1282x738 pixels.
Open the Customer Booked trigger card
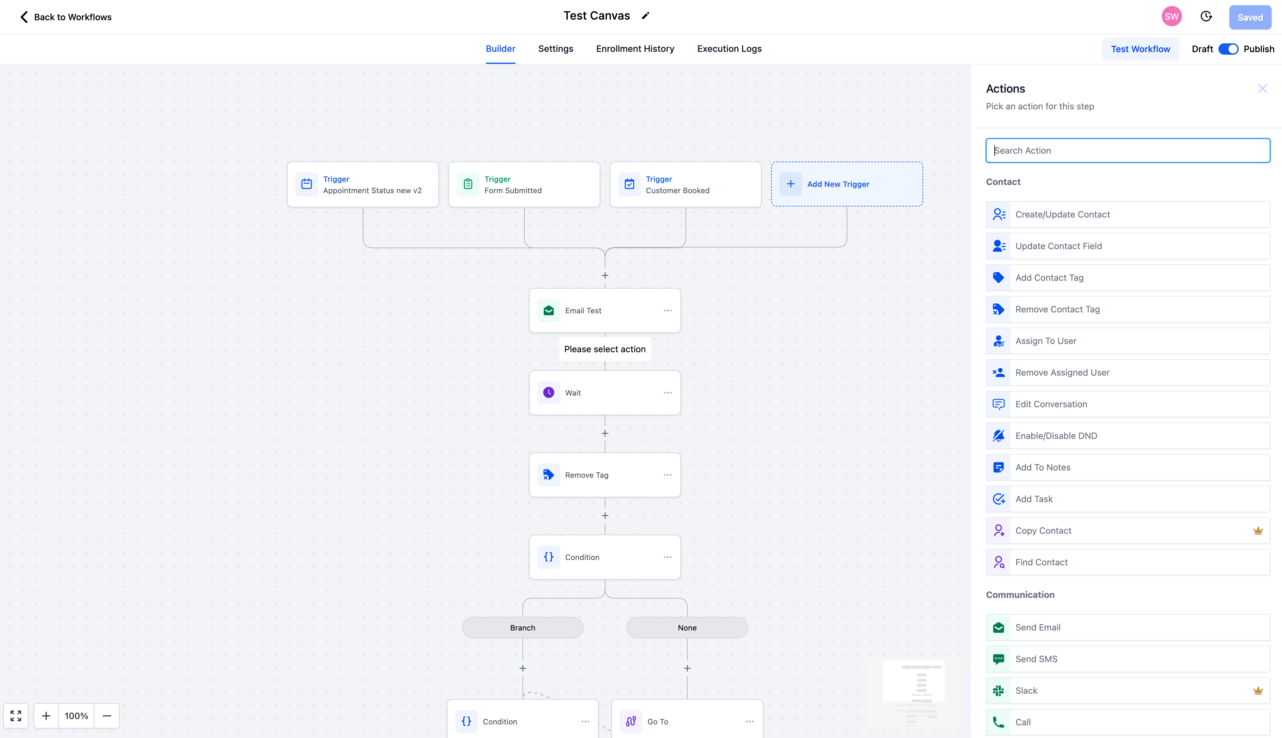pyautogui.click(x=685, y=185)
